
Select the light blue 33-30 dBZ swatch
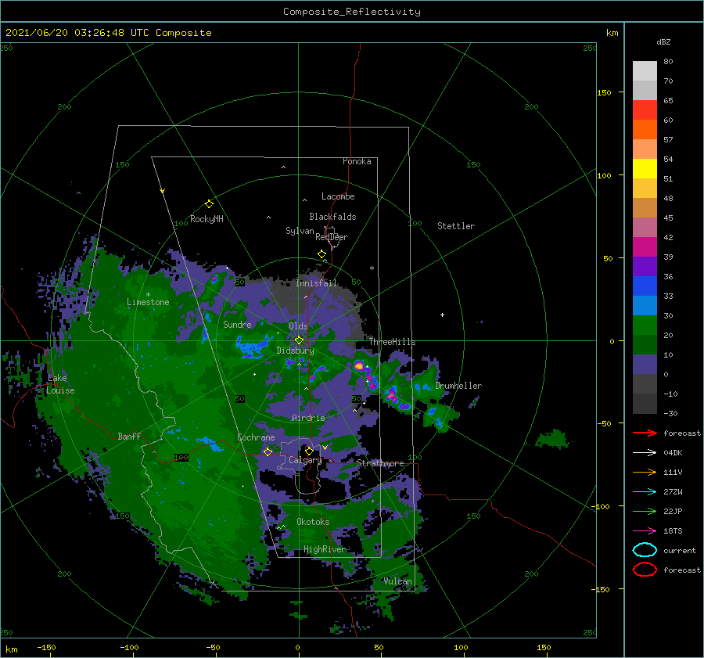pyautogui.click(x=645, y=306)
